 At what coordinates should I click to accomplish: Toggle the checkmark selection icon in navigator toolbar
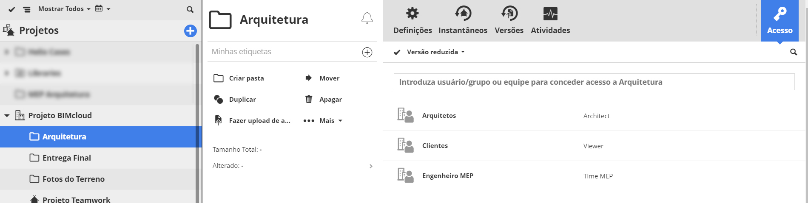point(12,9)
